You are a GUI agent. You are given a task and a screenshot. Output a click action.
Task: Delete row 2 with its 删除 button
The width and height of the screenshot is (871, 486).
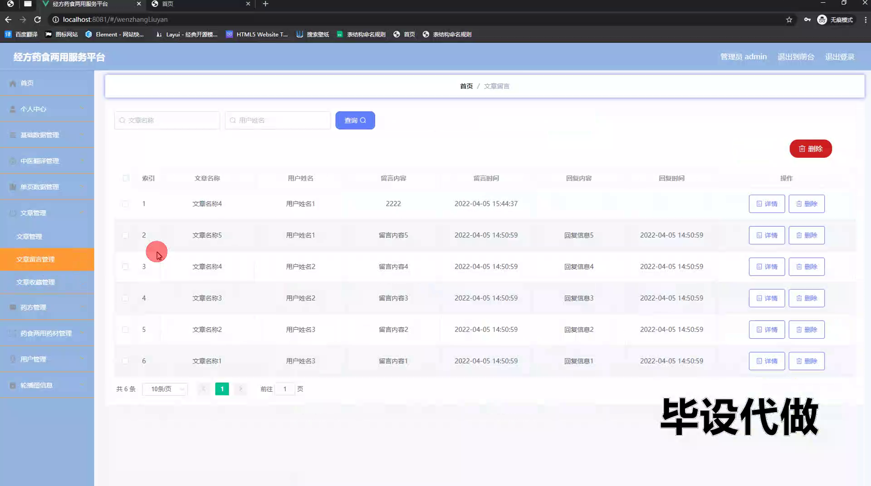pyautogui.click(x=807, y=235)
